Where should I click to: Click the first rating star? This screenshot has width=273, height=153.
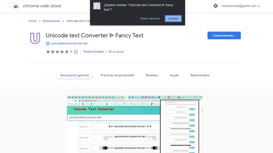pos(48,51)
